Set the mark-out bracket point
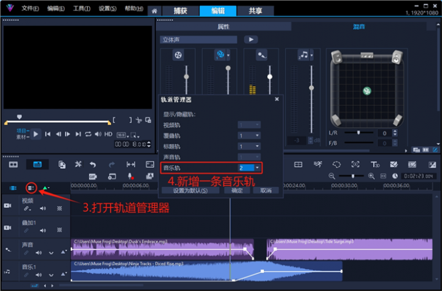 130,120
